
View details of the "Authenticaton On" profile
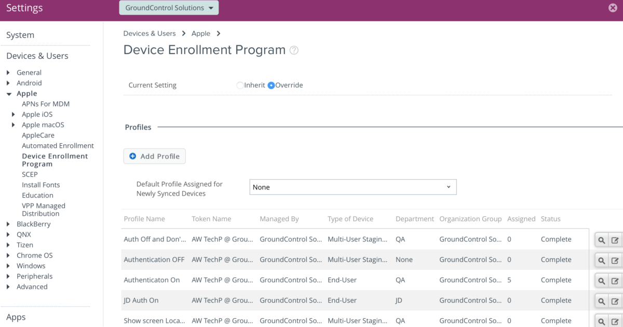coord(602,280)
